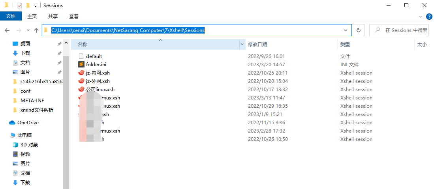Select the folder.ini file name
Screen dimensions: 434x189
[x=96, y=64]
